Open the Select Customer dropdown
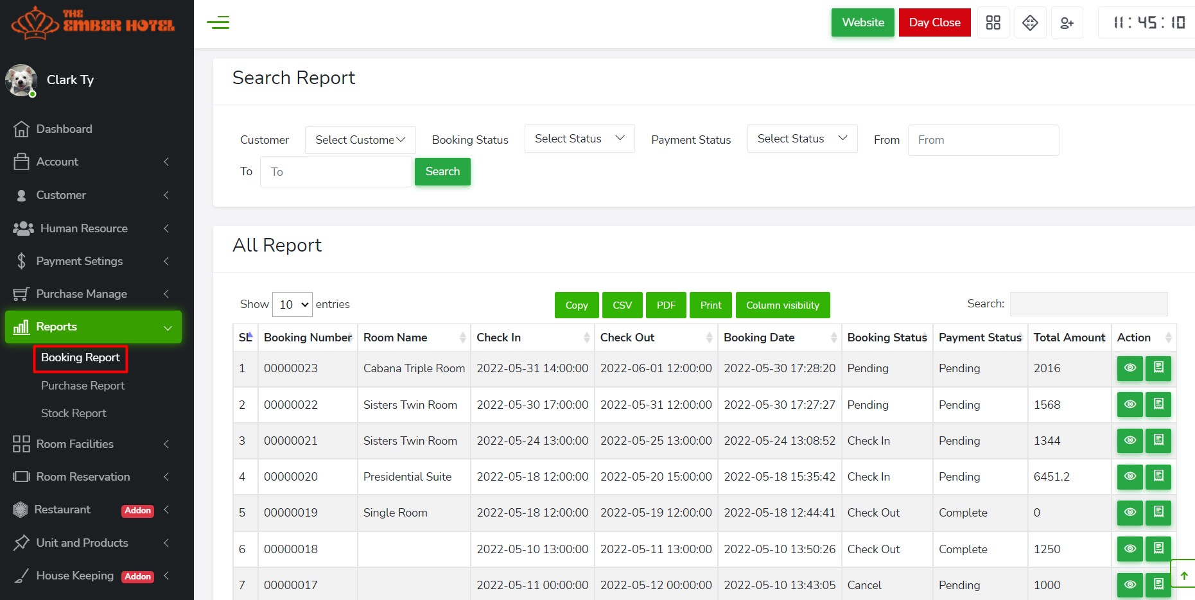1195x600 pixels. point(360,140)
